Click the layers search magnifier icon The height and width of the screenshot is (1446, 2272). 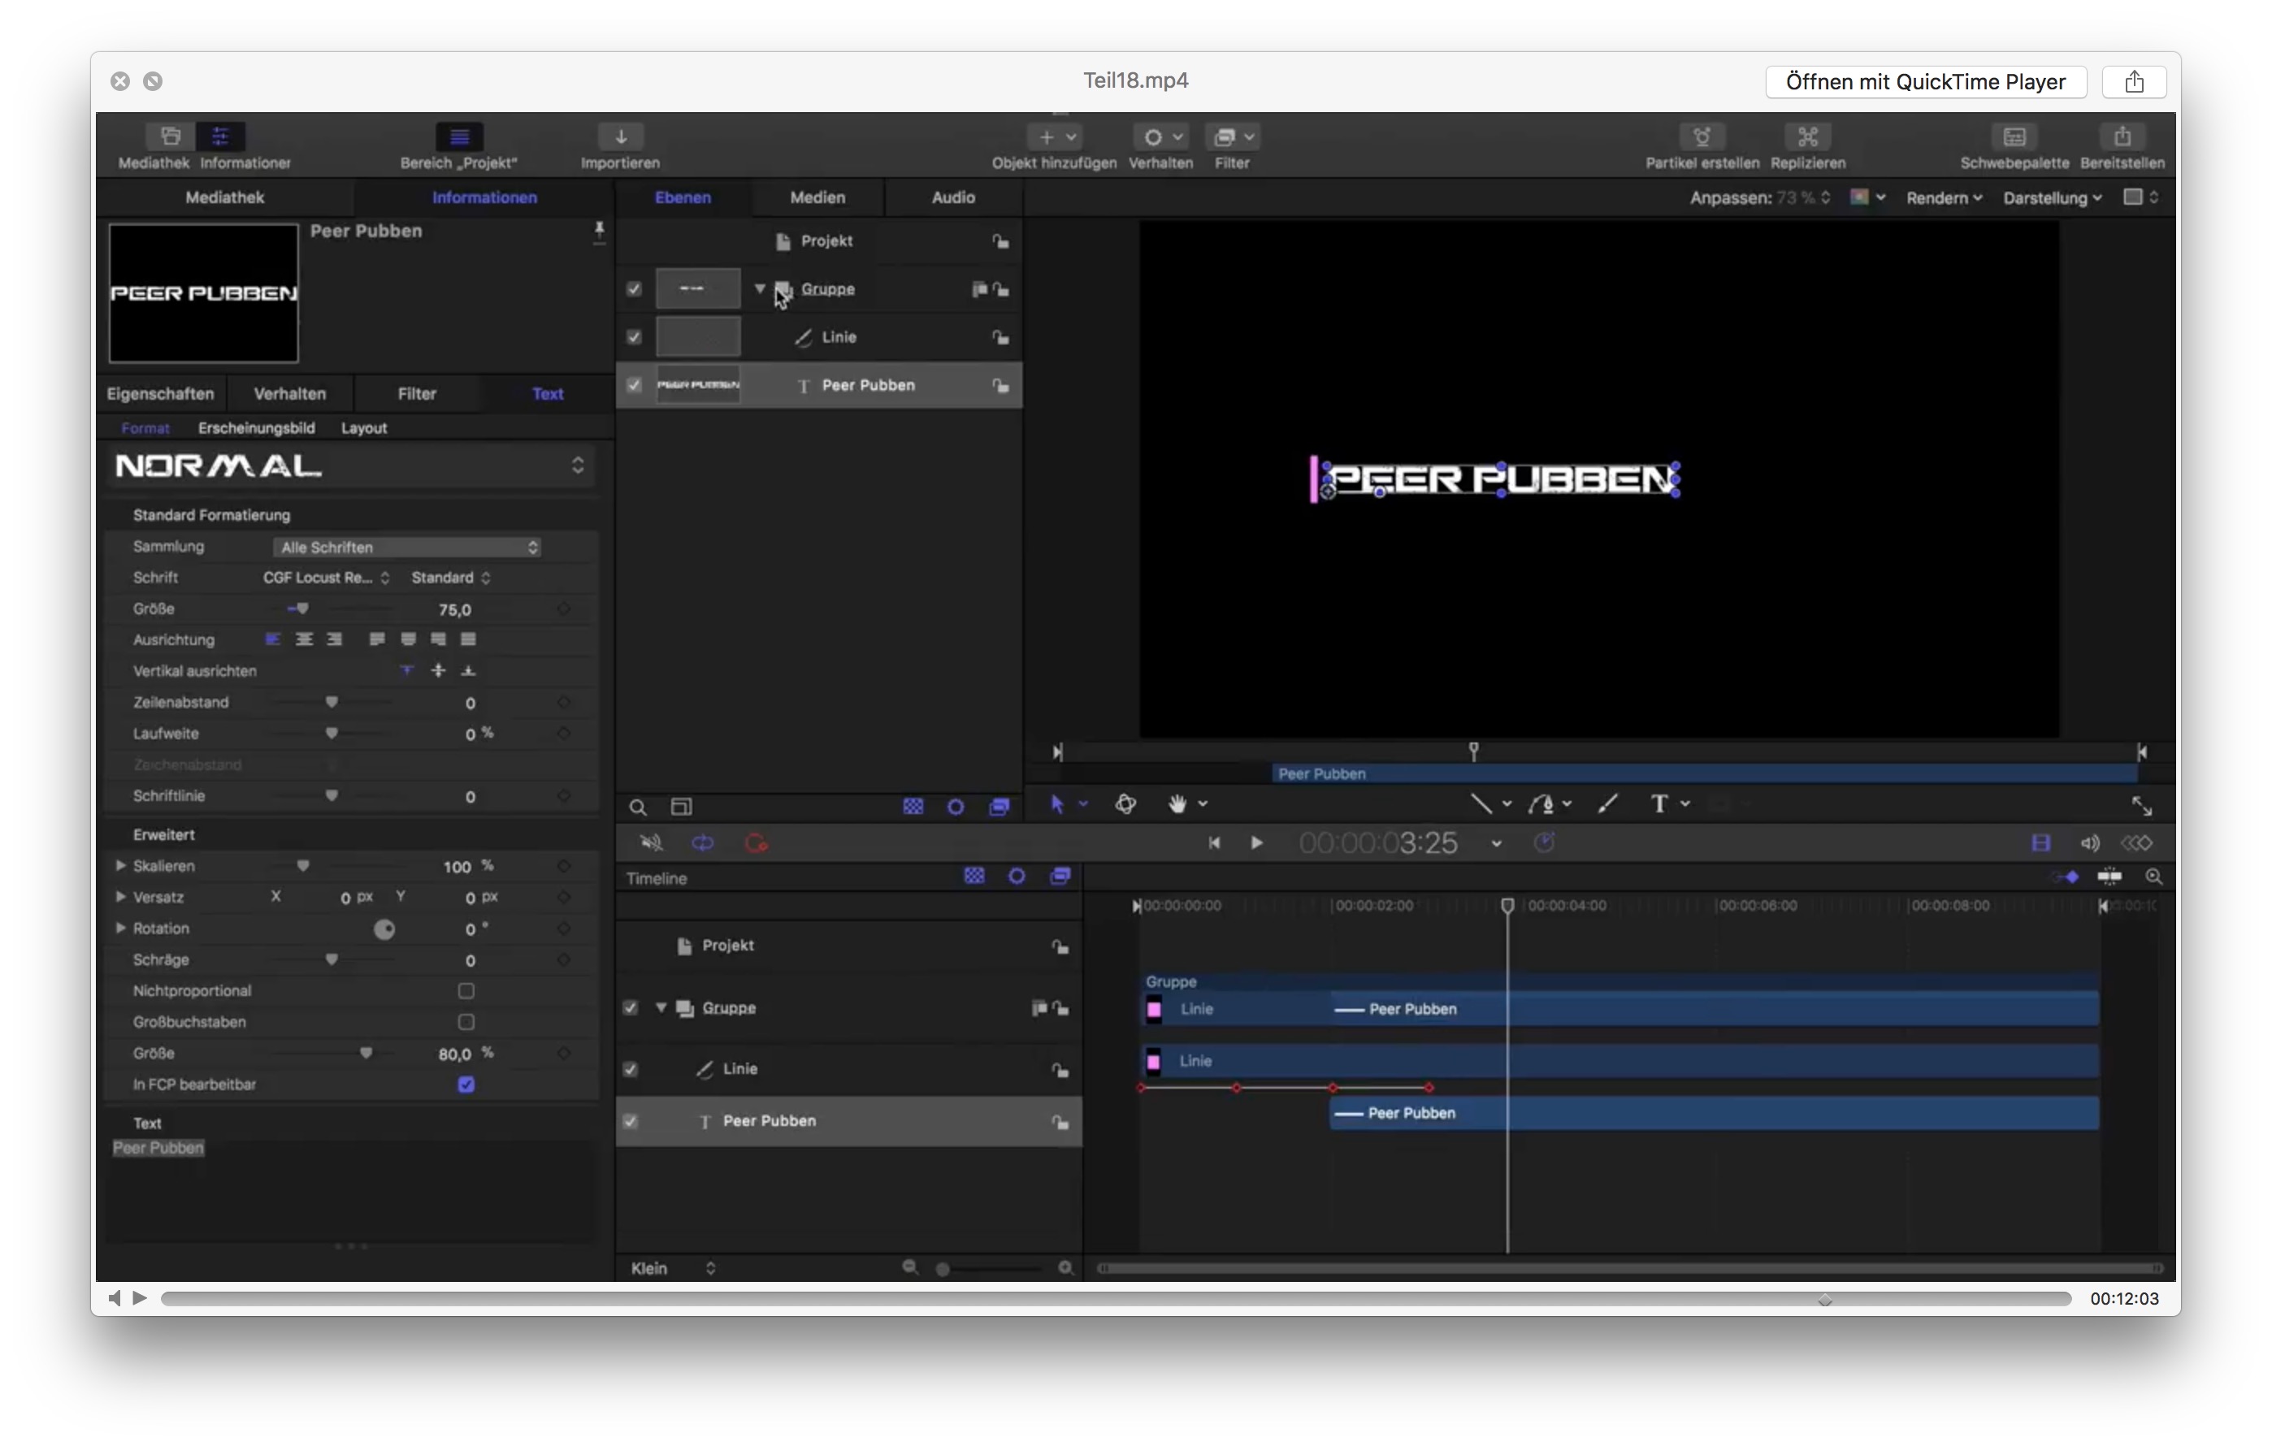coord(638,807)
